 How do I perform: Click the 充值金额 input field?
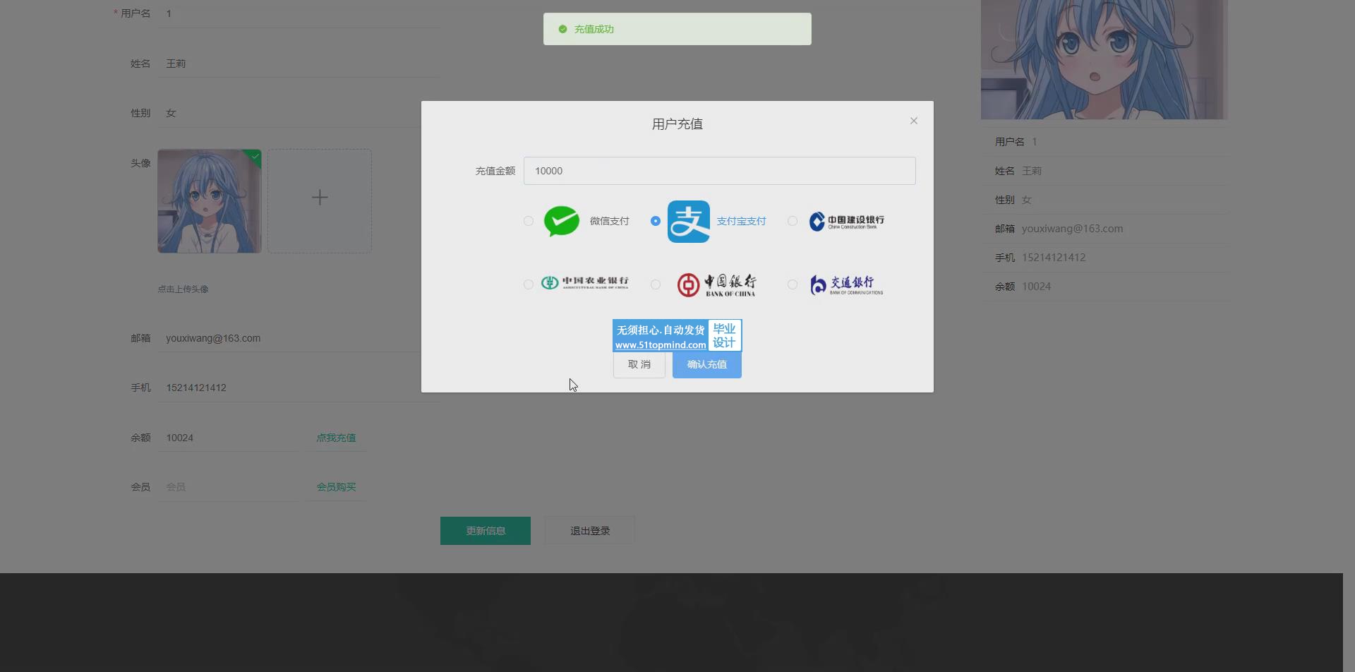click(x=720, y=171)
